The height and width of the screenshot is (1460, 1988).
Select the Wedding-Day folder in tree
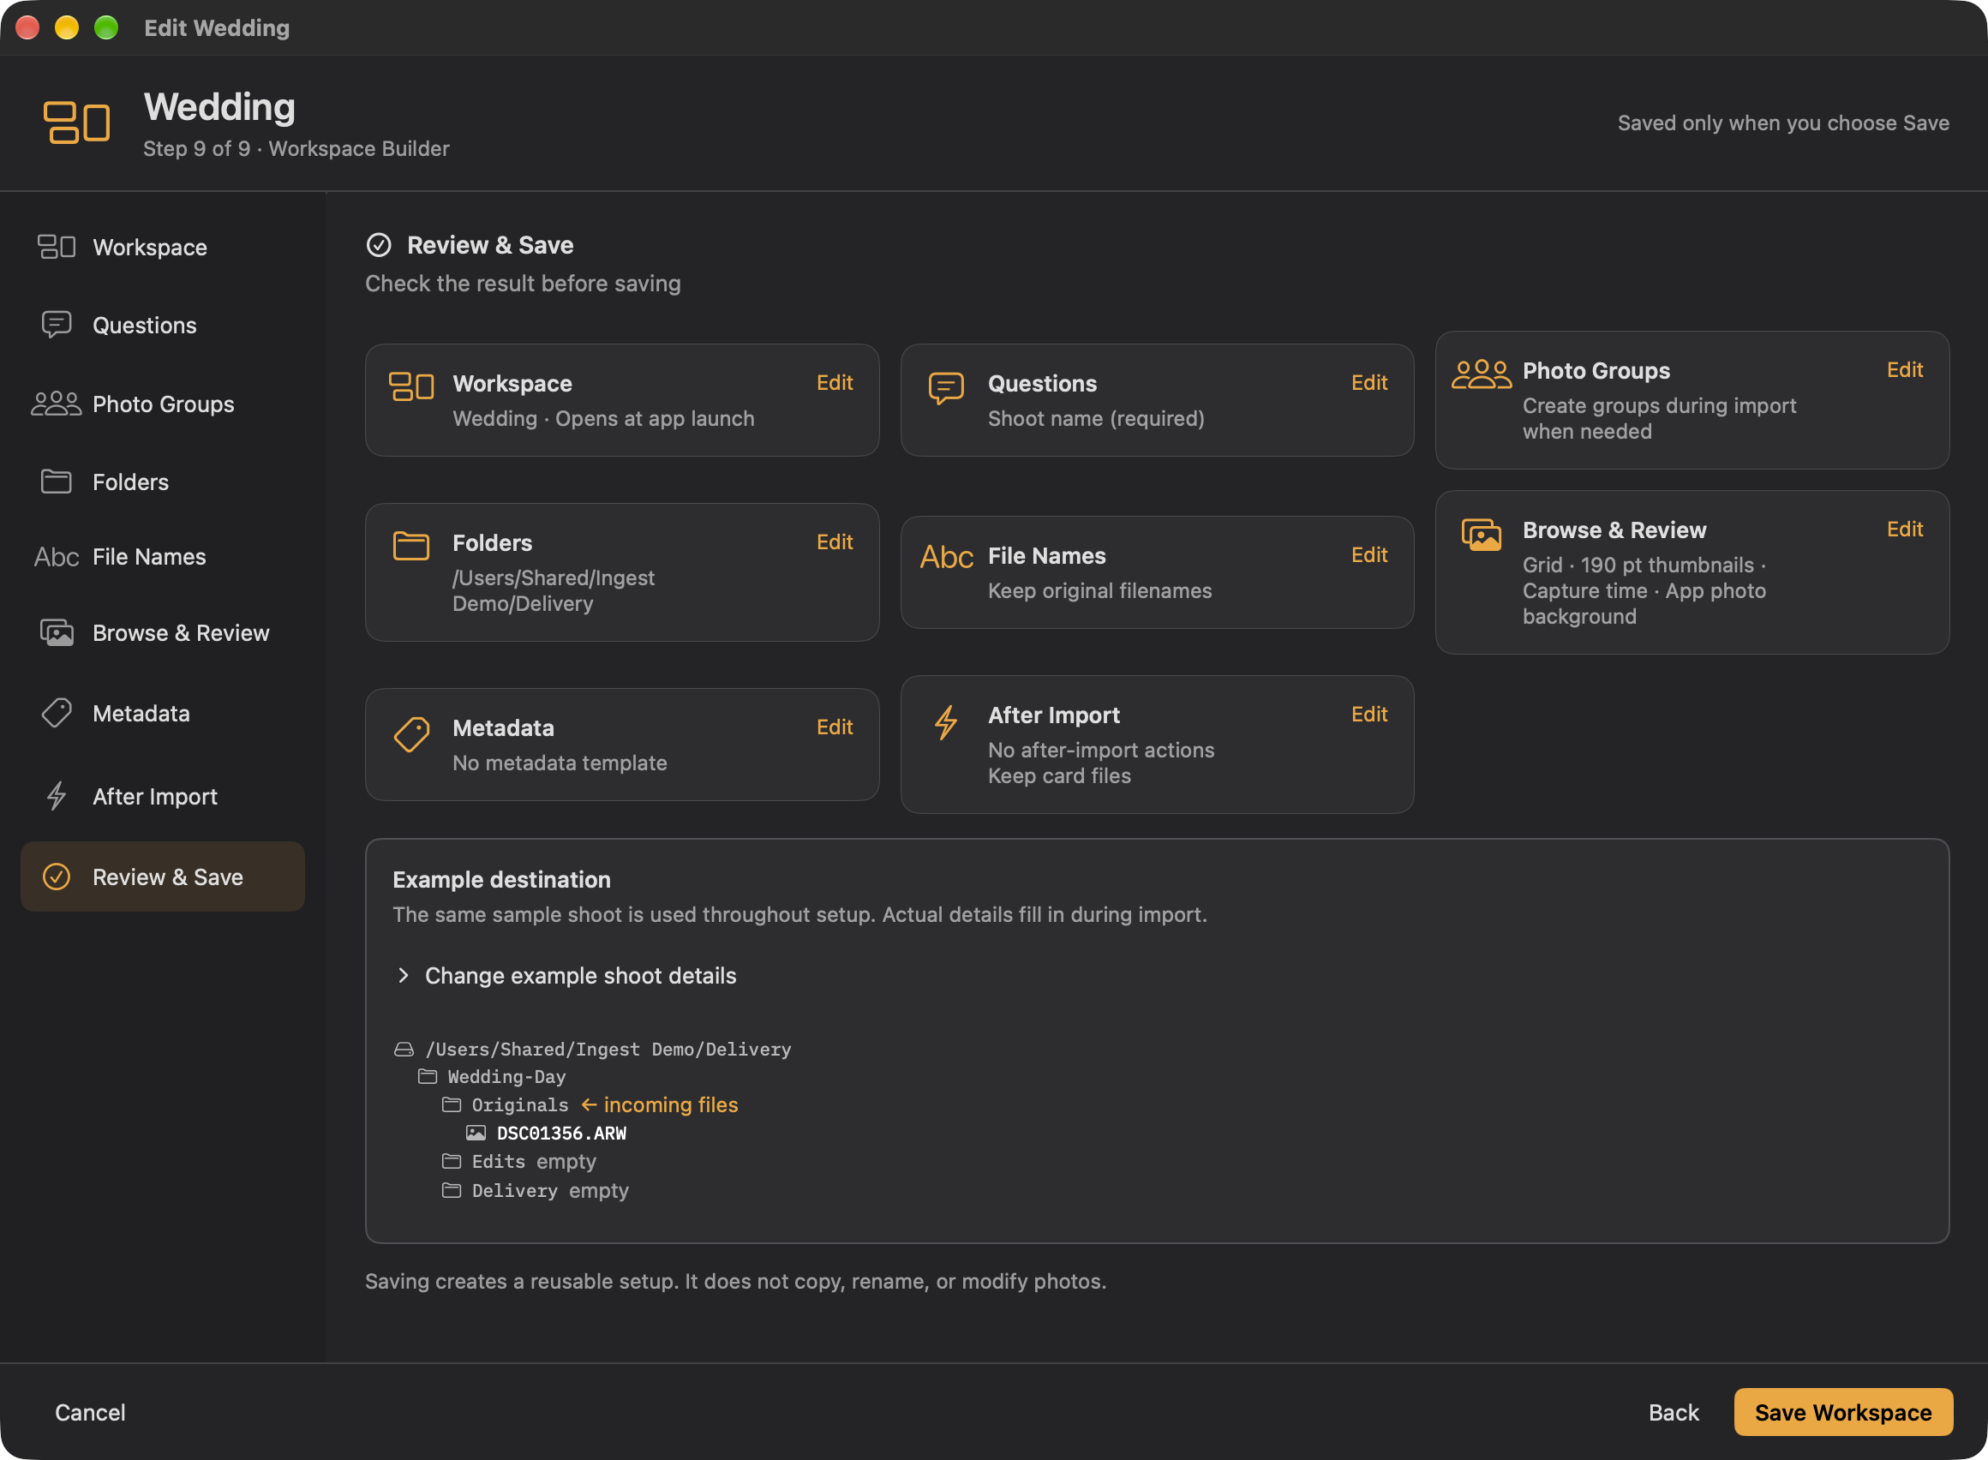(493, 1076)
